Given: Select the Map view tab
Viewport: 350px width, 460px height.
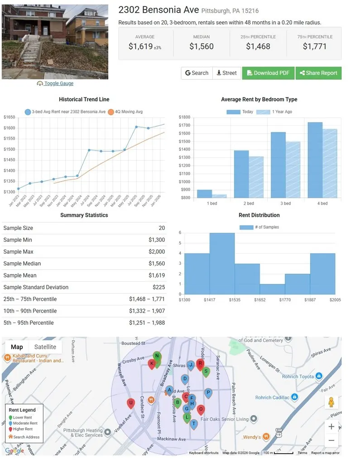Looking at the screenshot, I should pyautogui.click(x=17, y=347).
